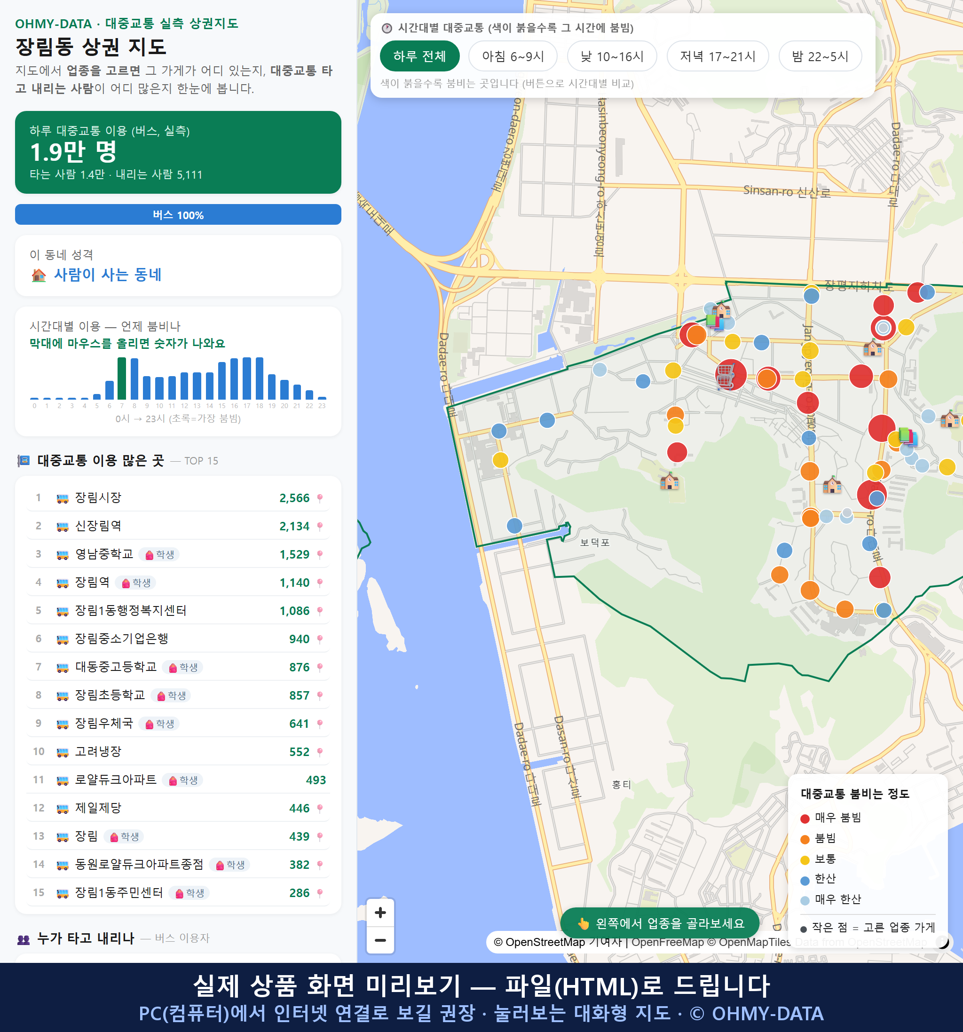Click the 매우 붐빔 red legend dot

click(805, 819)
